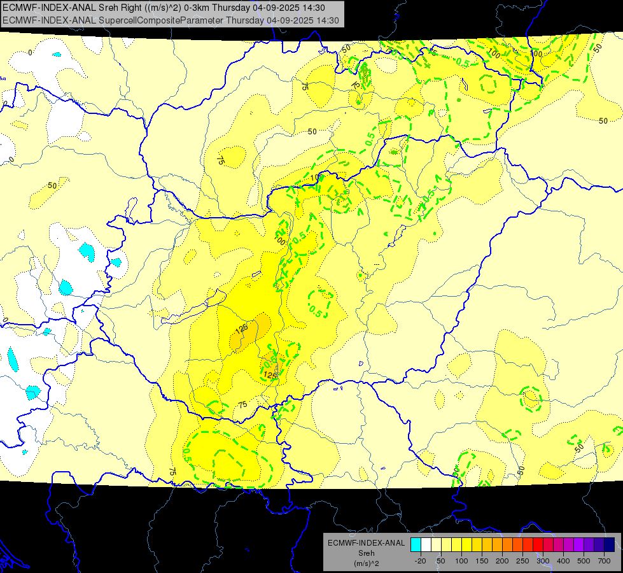Click the legend unit '(m/s)^2'
The image size is (623, 573).
coord(367,563)
